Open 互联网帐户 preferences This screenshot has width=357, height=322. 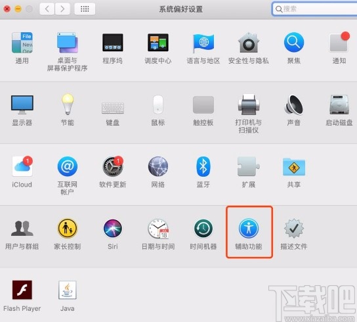[x=67, y=166]
